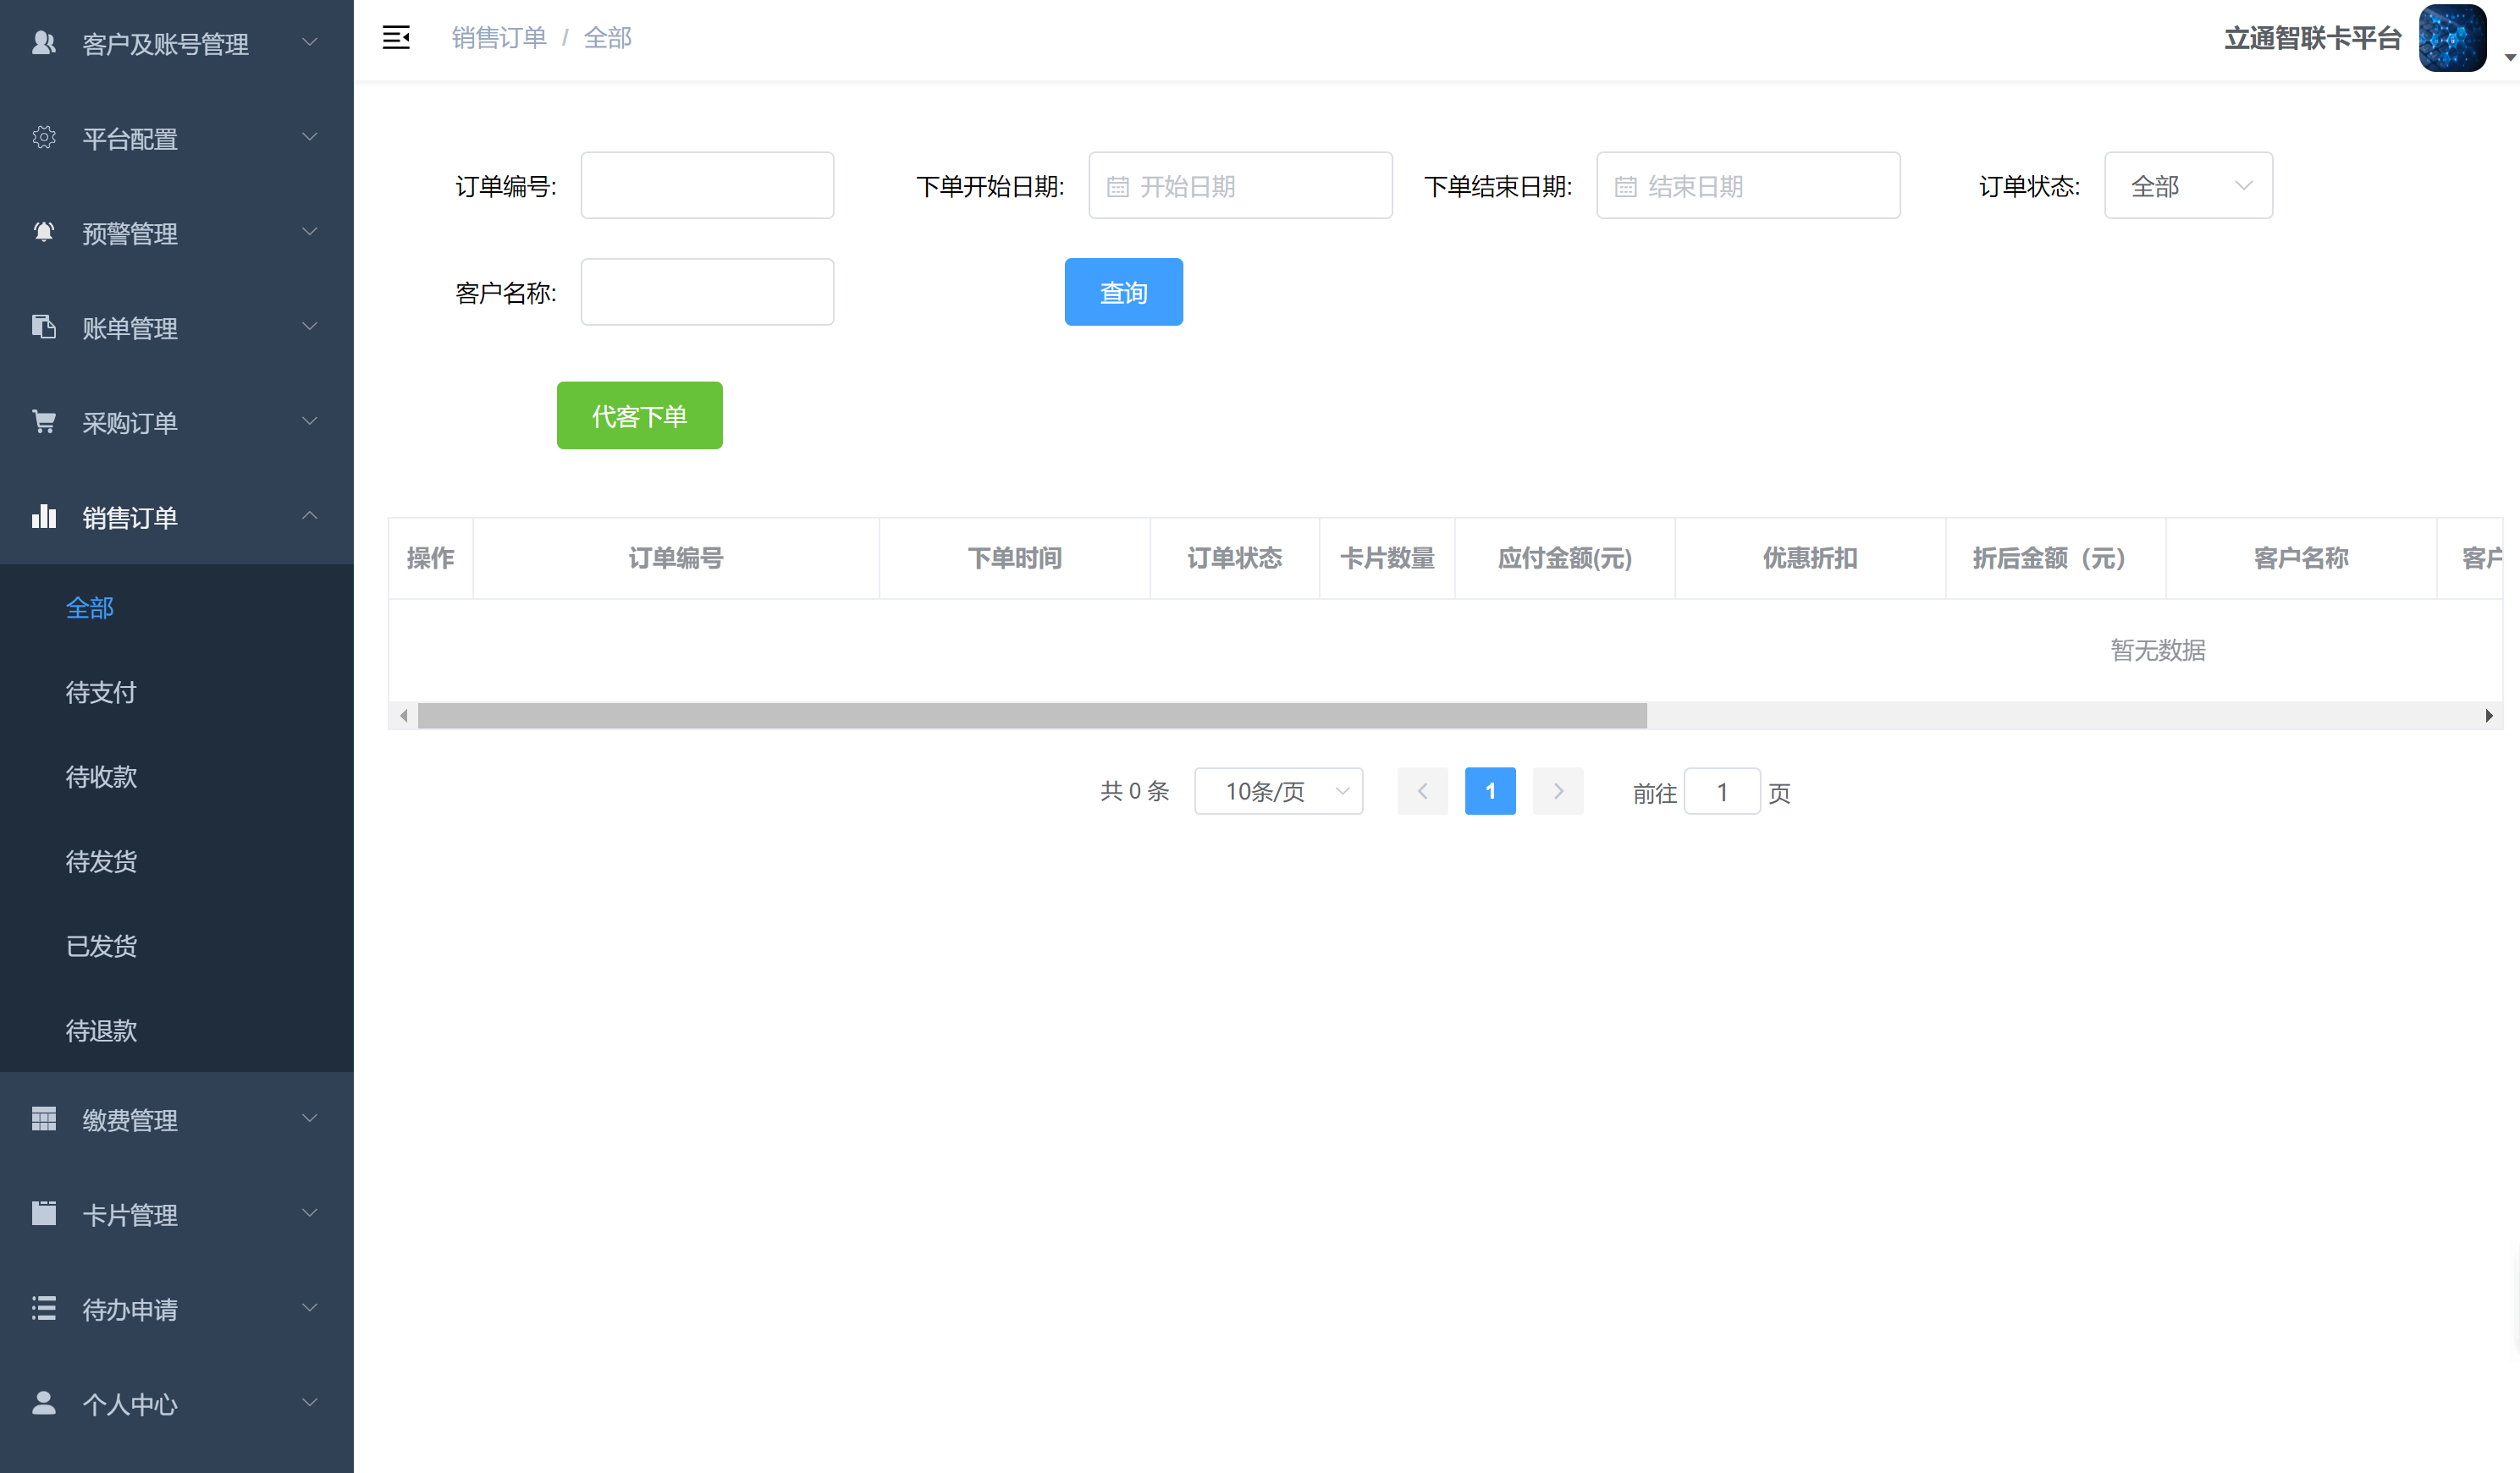Select 已发货 submenu item
Viewport: 2520px width, 1473px height.
177,945
